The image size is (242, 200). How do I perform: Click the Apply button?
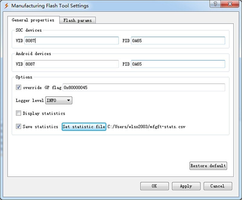click(x=186, y=186)
